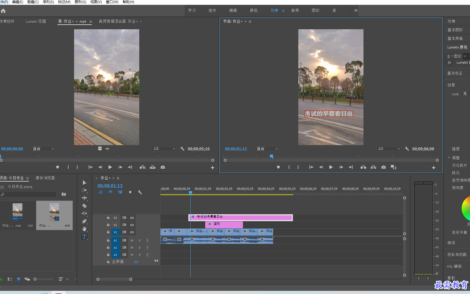Toggle snap magnet in timeline
The height and width of the screenshot is (294, 470).
point(111,192)
